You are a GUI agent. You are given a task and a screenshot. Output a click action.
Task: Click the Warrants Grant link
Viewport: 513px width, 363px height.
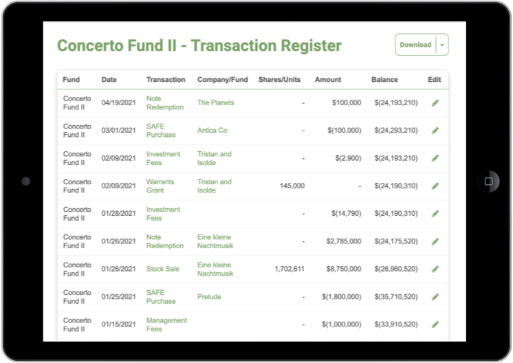[160, 186]
